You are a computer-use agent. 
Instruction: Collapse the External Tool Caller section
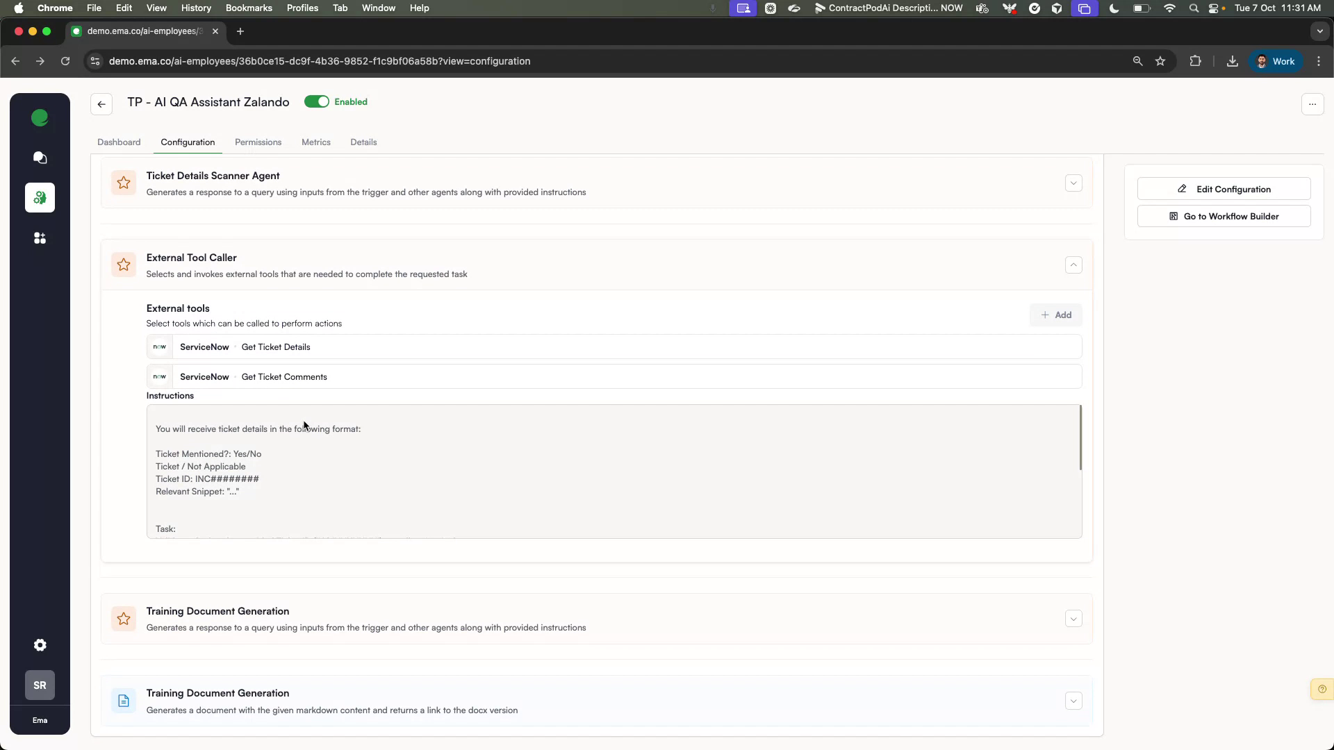(x=1073, y=265)
